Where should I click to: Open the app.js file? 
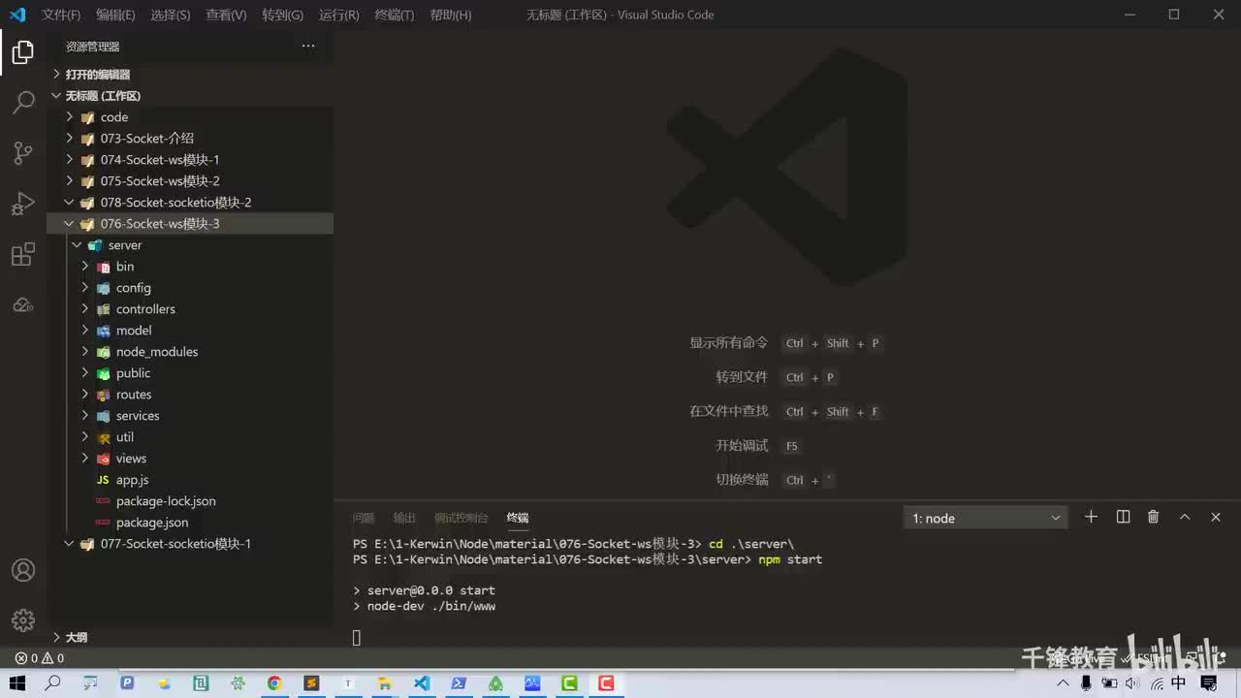[132, 480]
